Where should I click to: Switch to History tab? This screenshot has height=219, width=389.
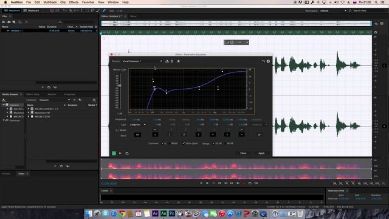coord(7,173)
